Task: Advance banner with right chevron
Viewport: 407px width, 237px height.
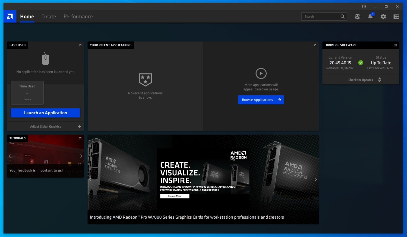Action: [x=316, y=179]
